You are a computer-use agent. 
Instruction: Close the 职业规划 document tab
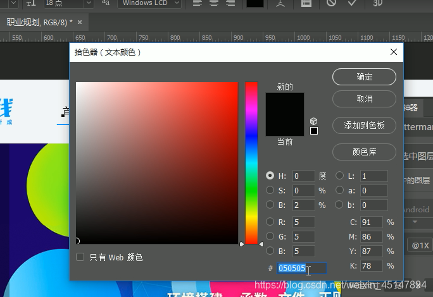click(80, 22)
